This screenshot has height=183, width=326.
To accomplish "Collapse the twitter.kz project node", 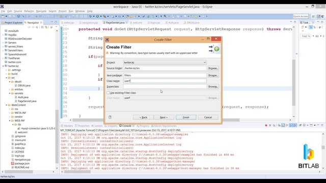I will pyautogui.click(x=4, y=66).
